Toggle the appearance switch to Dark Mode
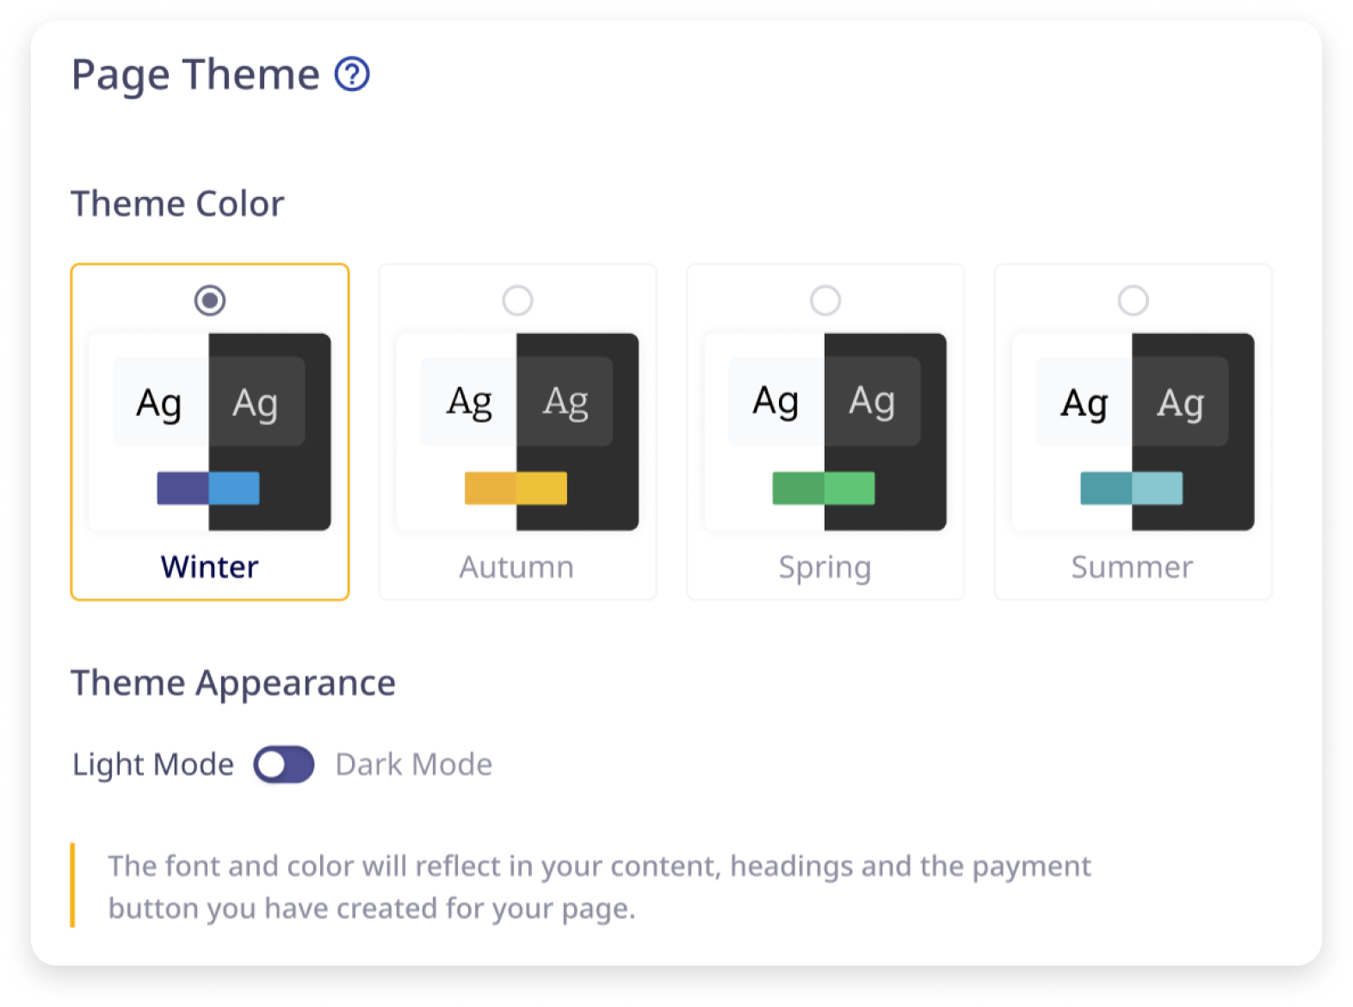This screenshot has width=1353, height=1007. point(285,764)
